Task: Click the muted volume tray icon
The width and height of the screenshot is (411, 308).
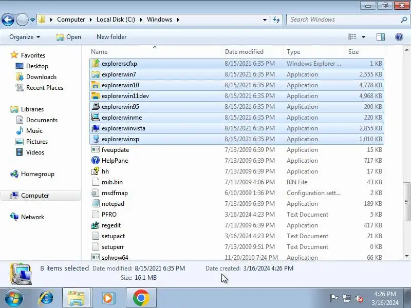Action: click(359, 298)
